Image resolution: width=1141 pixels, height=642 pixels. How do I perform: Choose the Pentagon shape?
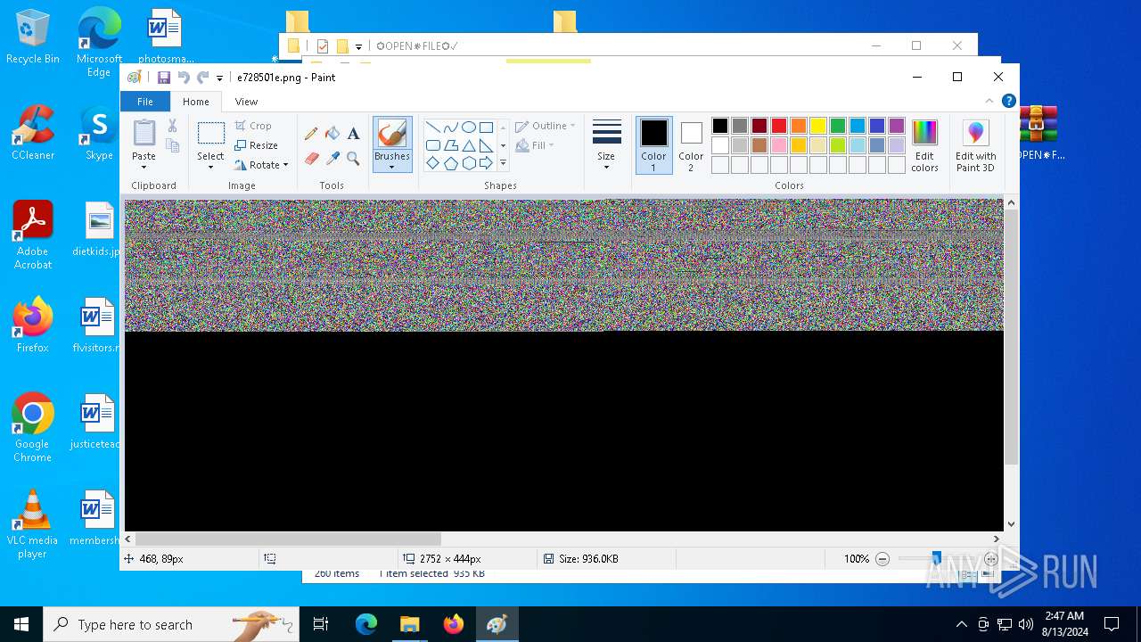pos(450,163)
